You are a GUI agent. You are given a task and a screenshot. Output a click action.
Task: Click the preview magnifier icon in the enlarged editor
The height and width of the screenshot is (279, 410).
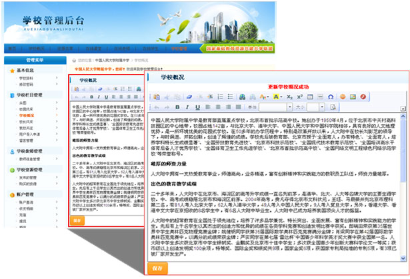click(333, 107)
